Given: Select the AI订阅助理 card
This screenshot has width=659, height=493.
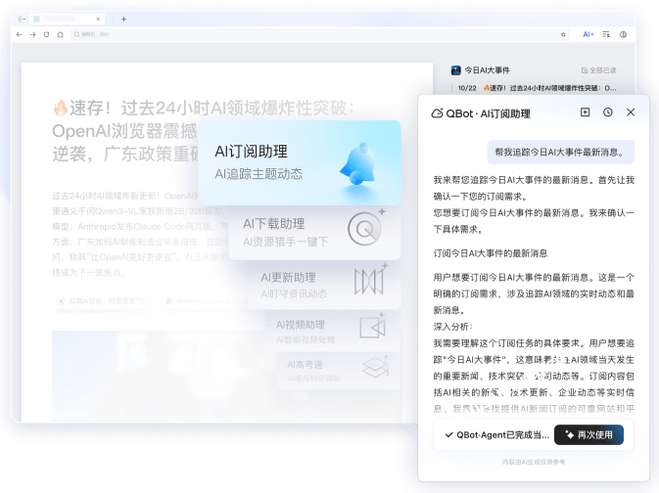Looking at the screenshot, I should pyautogui.click(x=300, y=163).
